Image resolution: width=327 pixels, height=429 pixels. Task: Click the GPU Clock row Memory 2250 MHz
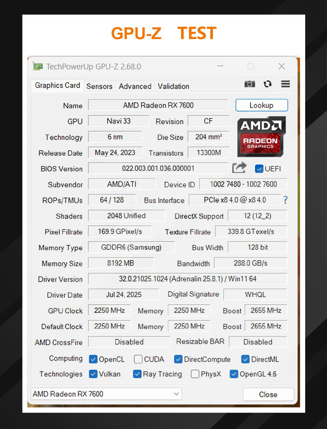pyautogui.click(x=189, y=311)
